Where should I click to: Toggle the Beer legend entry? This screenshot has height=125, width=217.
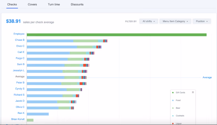[176, 108]
